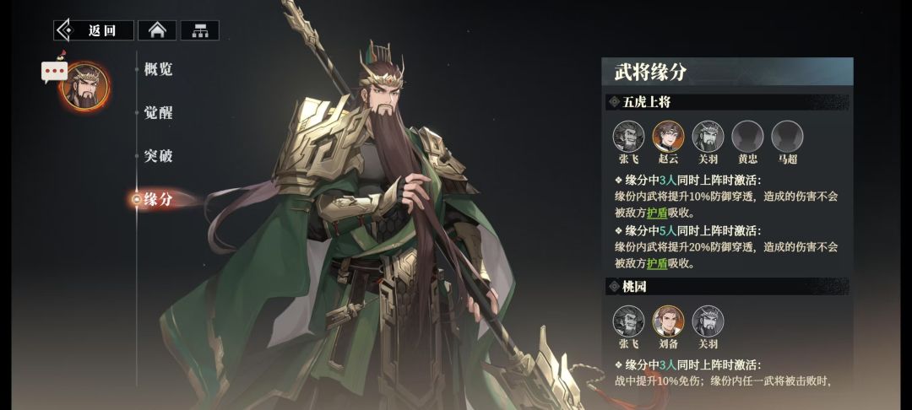Open the 突破 tab

coord(158,155)
